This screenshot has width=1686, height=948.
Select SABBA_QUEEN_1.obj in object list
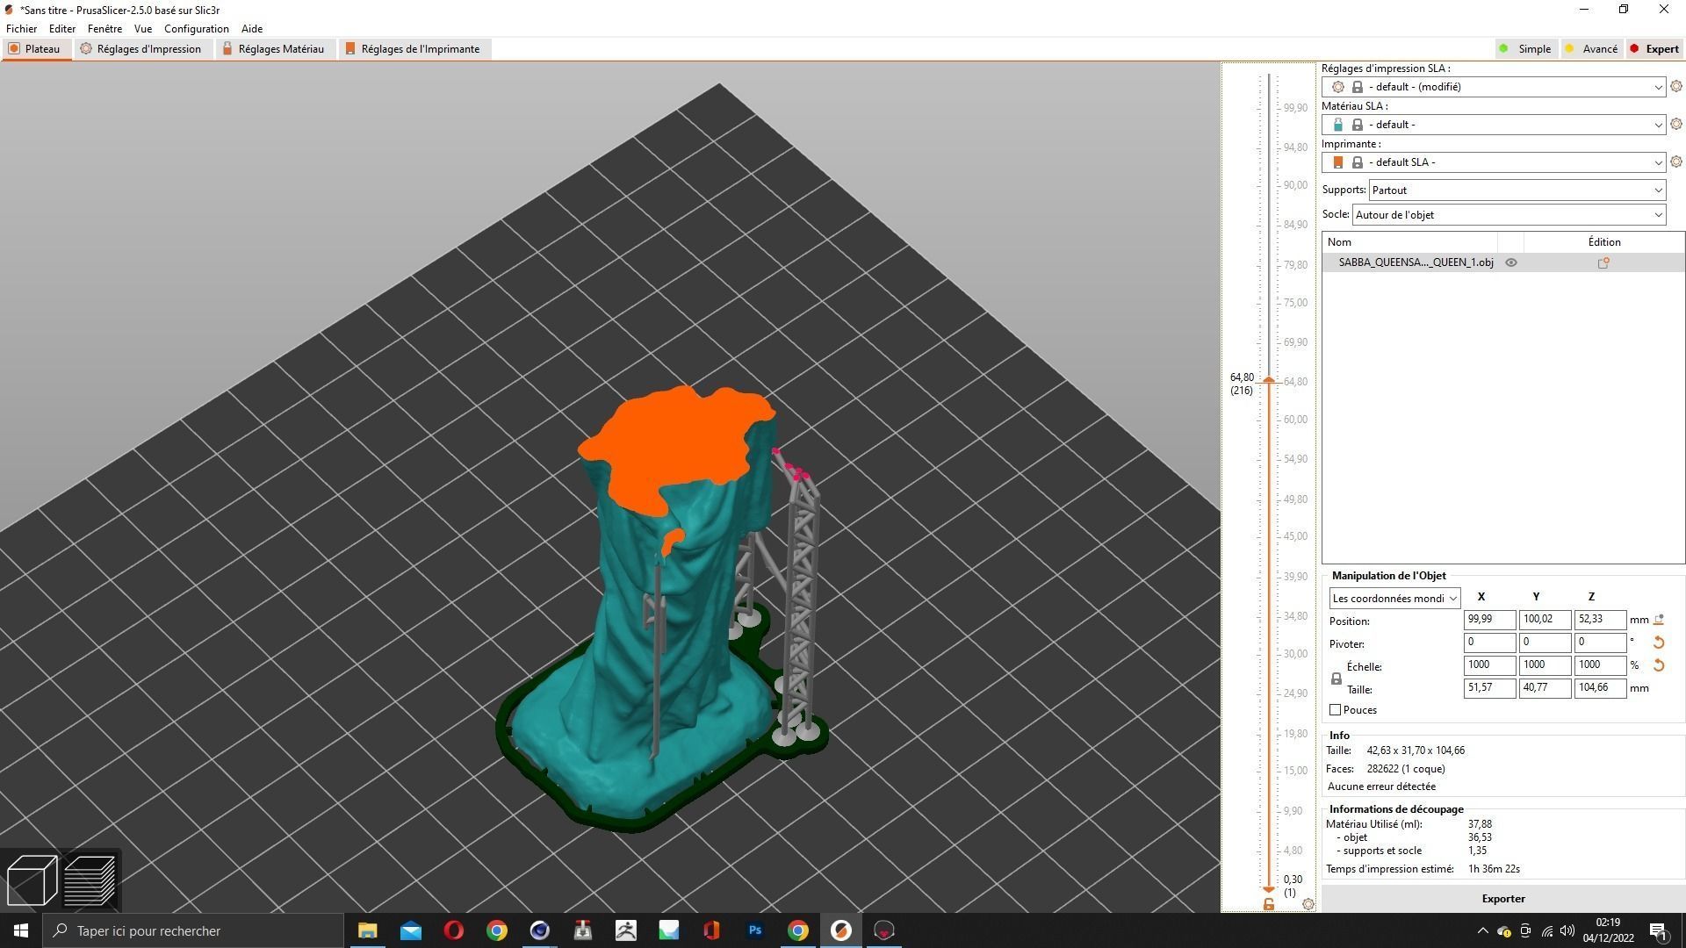click(x=1416, y=262)
